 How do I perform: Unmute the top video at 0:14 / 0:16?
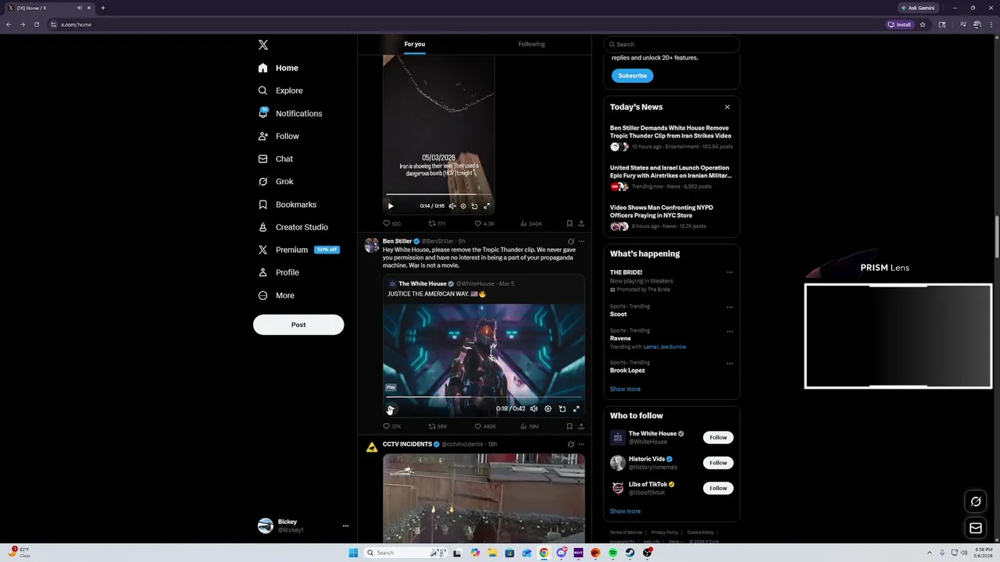point(452,206)
